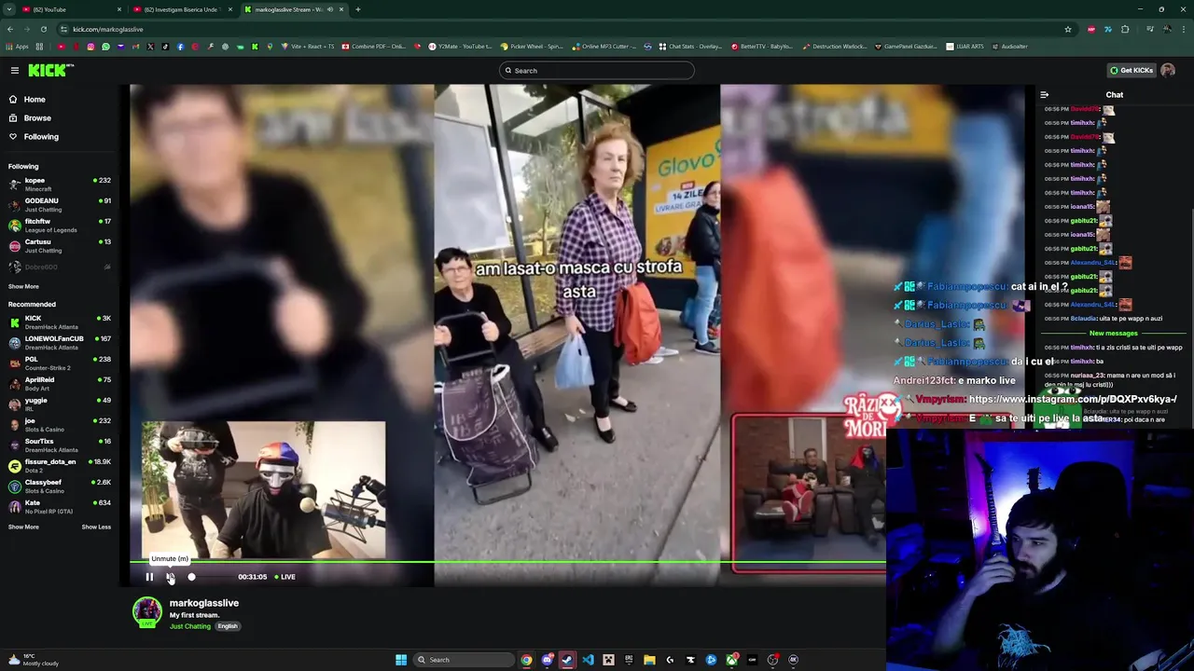Open PGL Counter-Strike 2 channel
1194x671 pixels.
(x=60, y=363)
